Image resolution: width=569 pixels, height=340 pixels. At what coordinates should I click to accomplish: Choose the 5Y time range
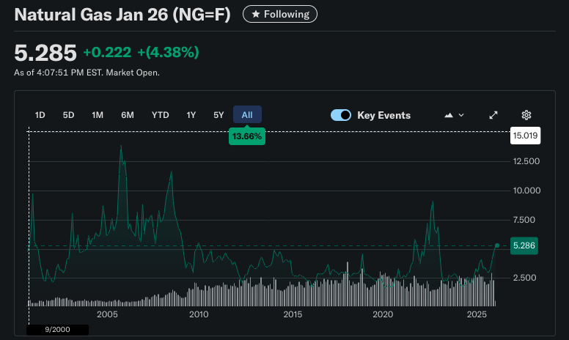point(219,115)
